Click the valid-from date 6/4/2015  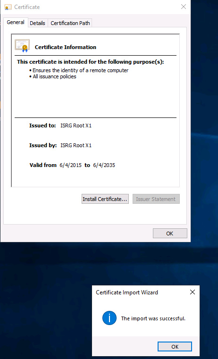70,165
